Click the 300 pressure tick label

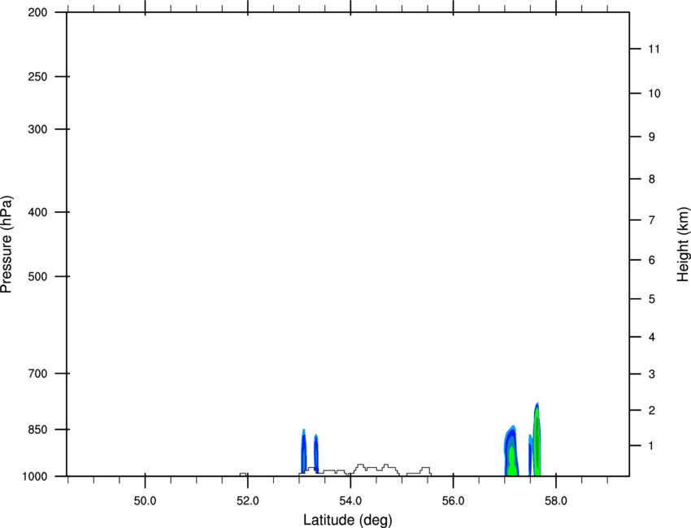tap(37, 129)
